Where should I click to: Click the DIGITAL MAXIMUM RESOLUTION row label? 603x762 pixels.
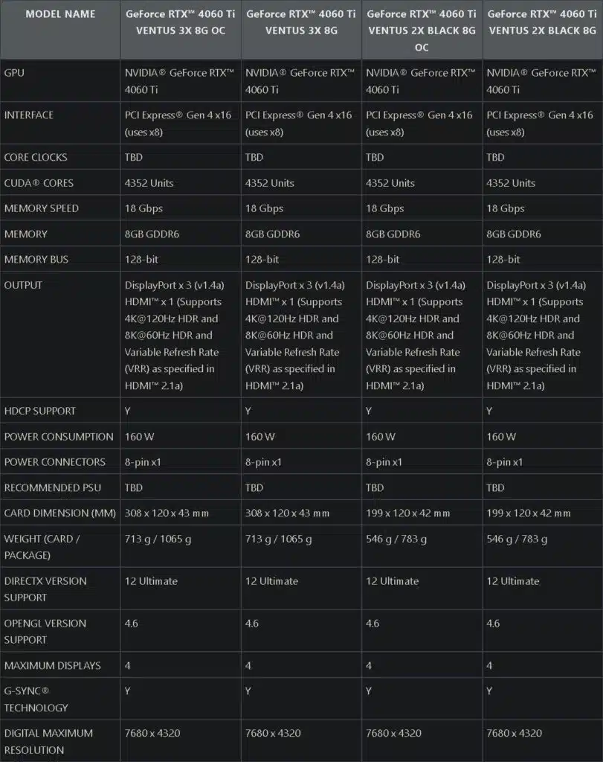[x=48, y=741]
